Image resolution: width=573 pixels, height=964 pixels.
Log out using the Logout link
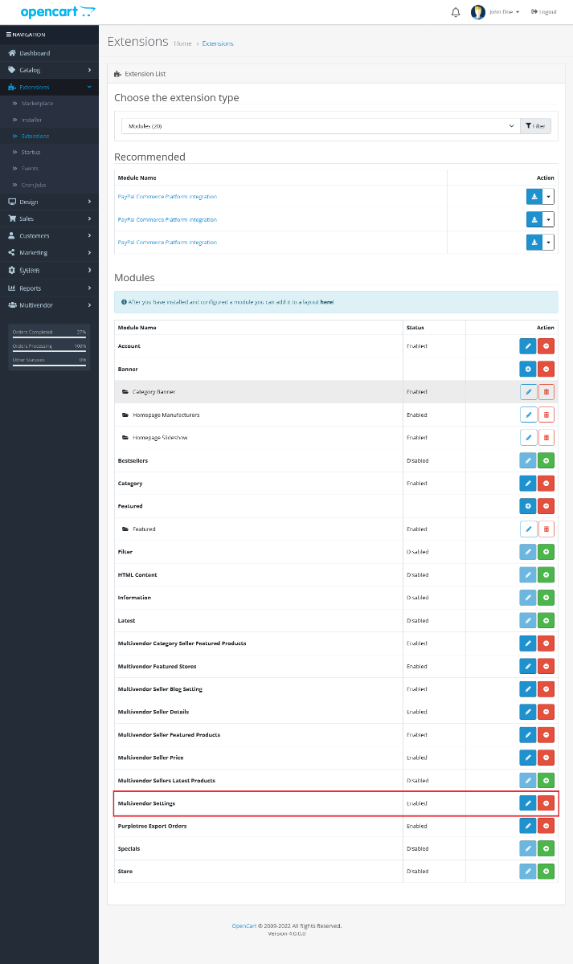point(544,12)
